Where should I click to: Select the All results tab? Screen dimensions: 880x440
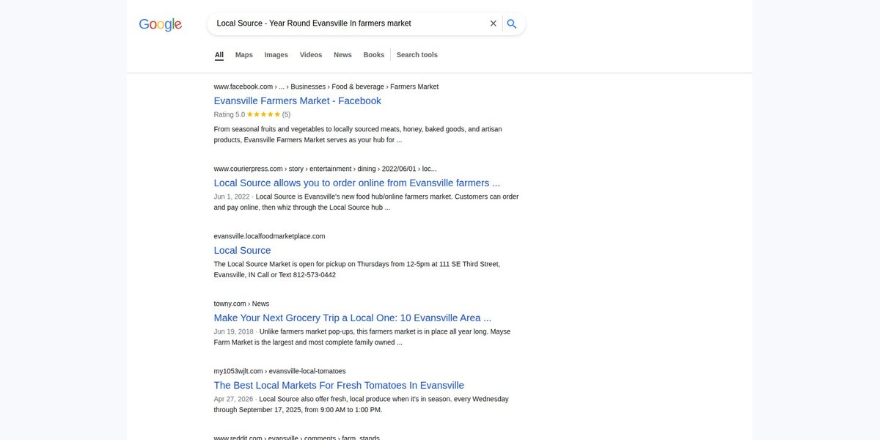click(x=219, y=55)
